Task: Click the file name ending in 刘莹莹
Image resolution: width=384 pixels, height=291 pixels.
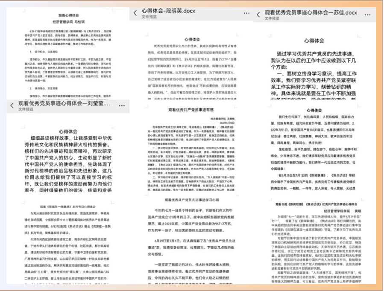Action: coord(64,103)
